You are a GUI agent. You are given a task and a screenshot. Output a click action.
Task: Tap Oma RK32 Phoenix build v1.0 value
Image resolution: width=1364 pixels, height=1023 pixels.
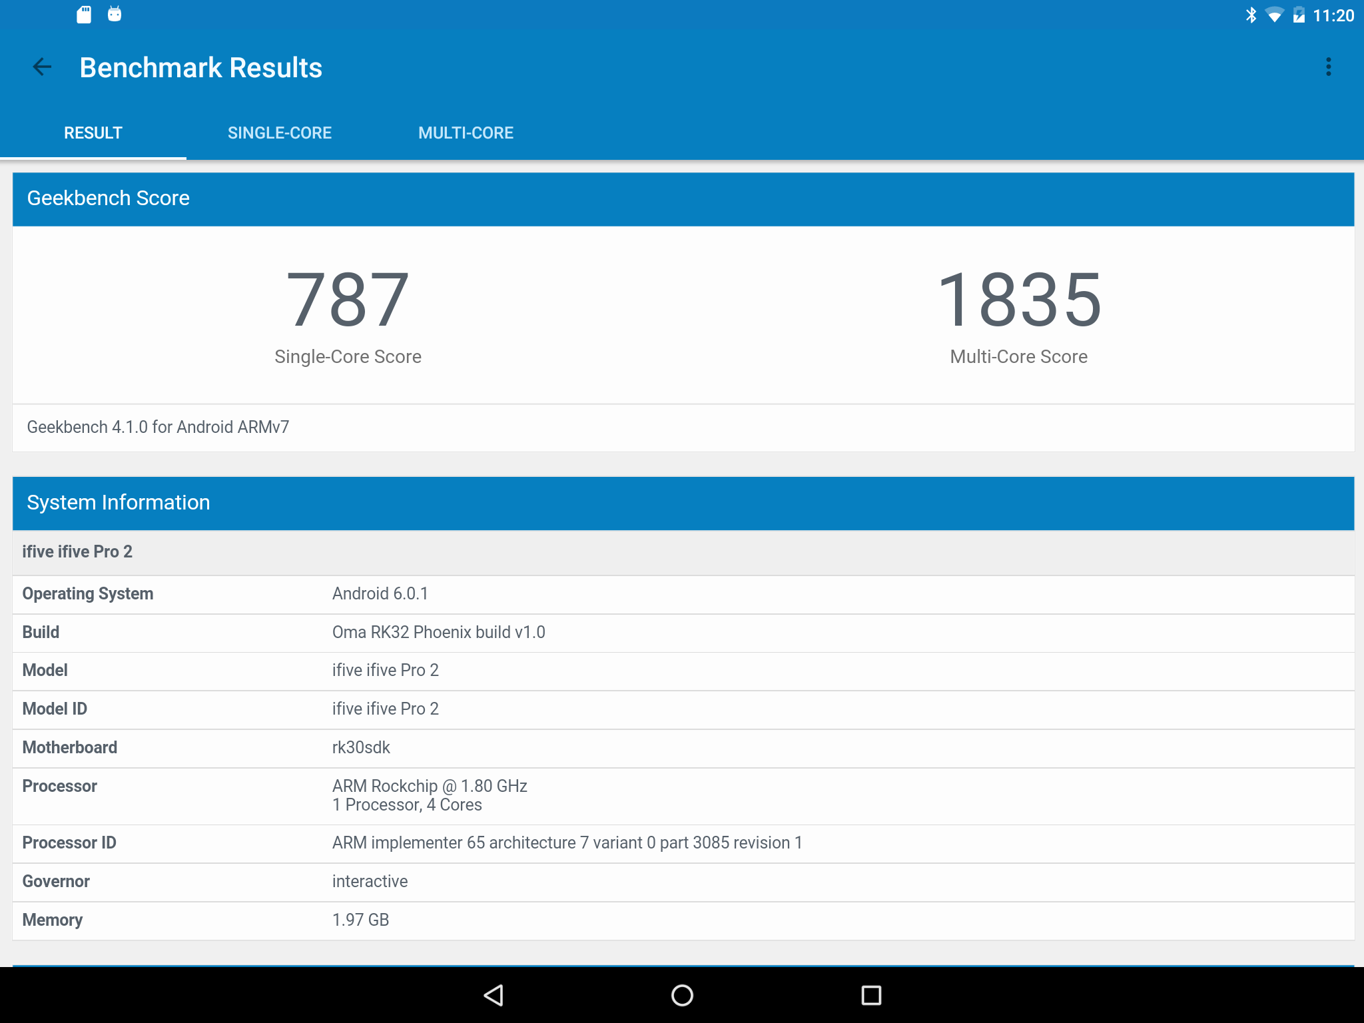439,632
